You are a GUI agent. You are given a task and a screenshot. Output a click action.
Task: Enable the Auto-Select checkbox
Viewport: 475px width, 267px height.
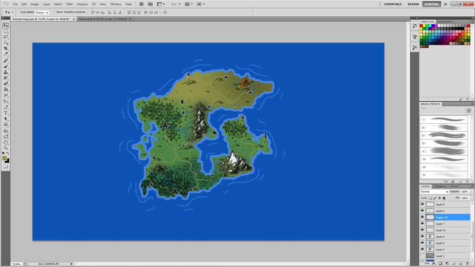tap(18, 12)
